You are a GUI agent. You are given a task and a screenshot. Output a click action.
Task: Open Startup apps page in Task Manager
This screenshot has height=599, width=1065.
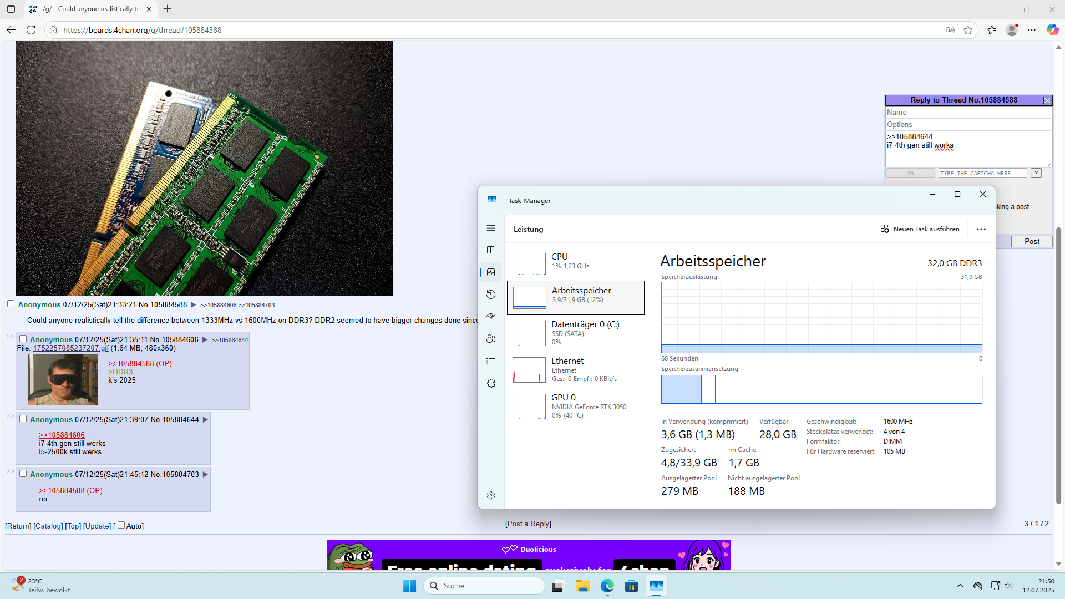click(x=491, y=317)
